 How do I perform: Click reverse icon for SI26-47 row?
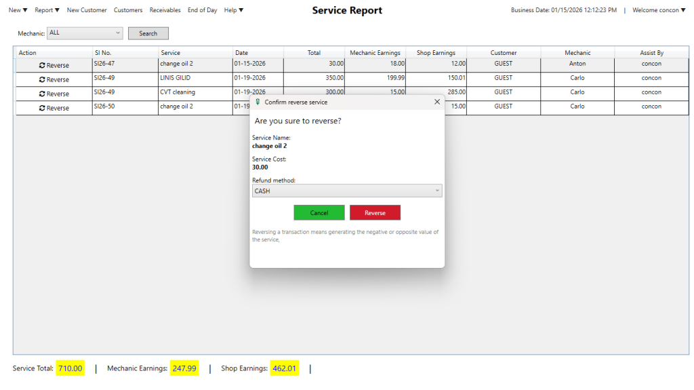[43, 66]
